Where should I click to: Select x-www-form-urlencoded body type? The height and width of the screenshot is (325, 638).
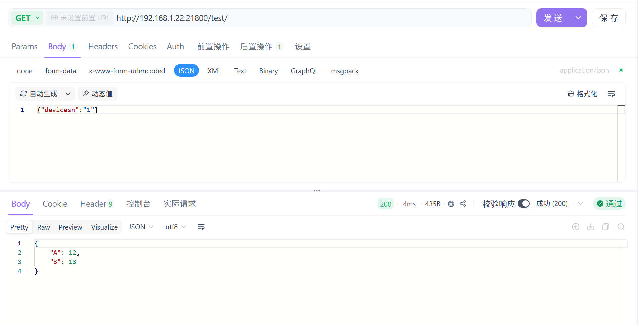click(x=127, y=71)
